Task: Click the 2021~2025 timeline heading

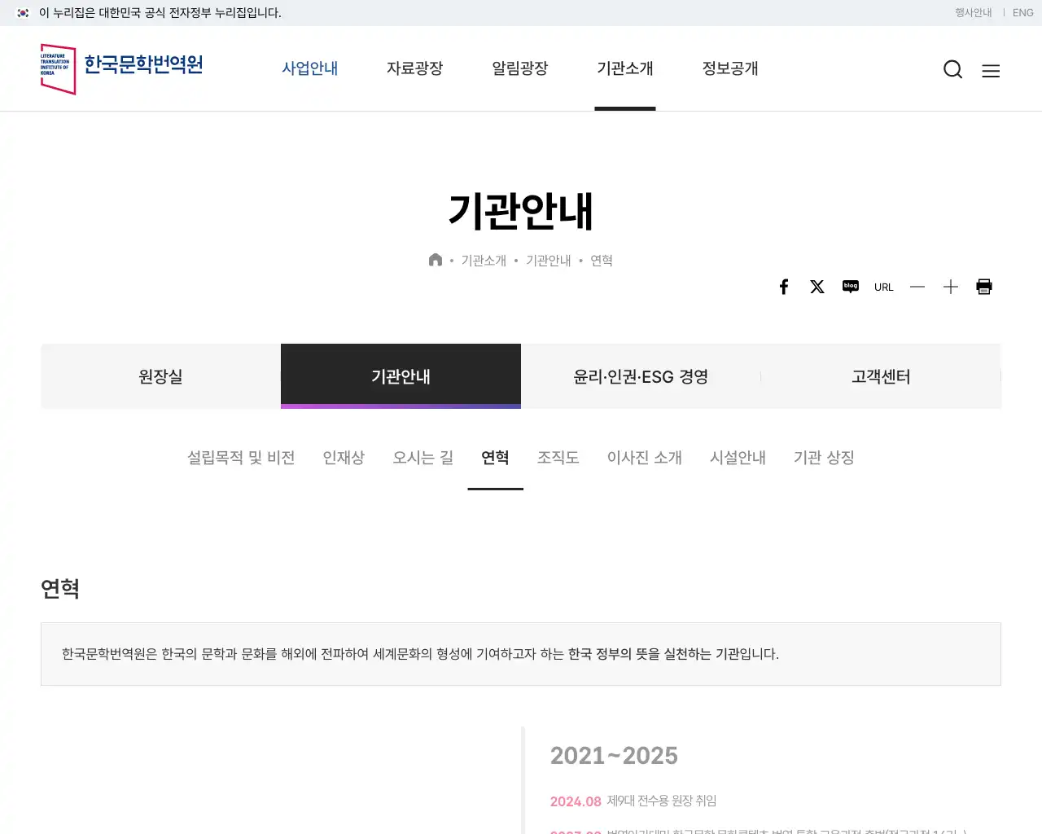Action: coord(614,756)
